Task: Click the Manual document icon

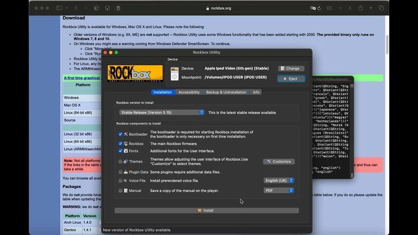Action: pyautogui.click(x=126, y=191)
